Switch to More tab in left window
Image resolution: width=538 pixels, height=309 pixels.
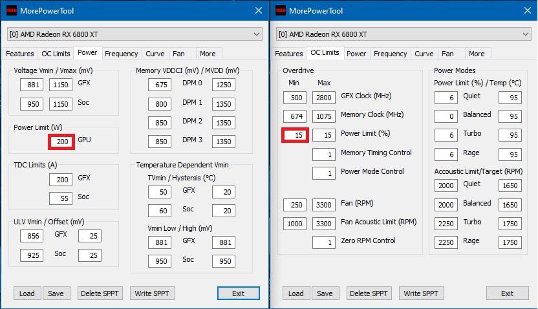coord(208,54)
